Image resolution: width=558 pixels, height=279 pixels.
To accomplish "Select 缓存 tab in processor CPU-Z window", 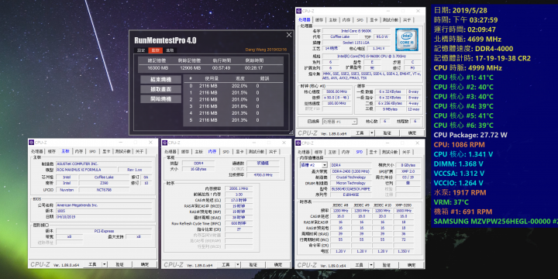I will (x=319, y=20).
